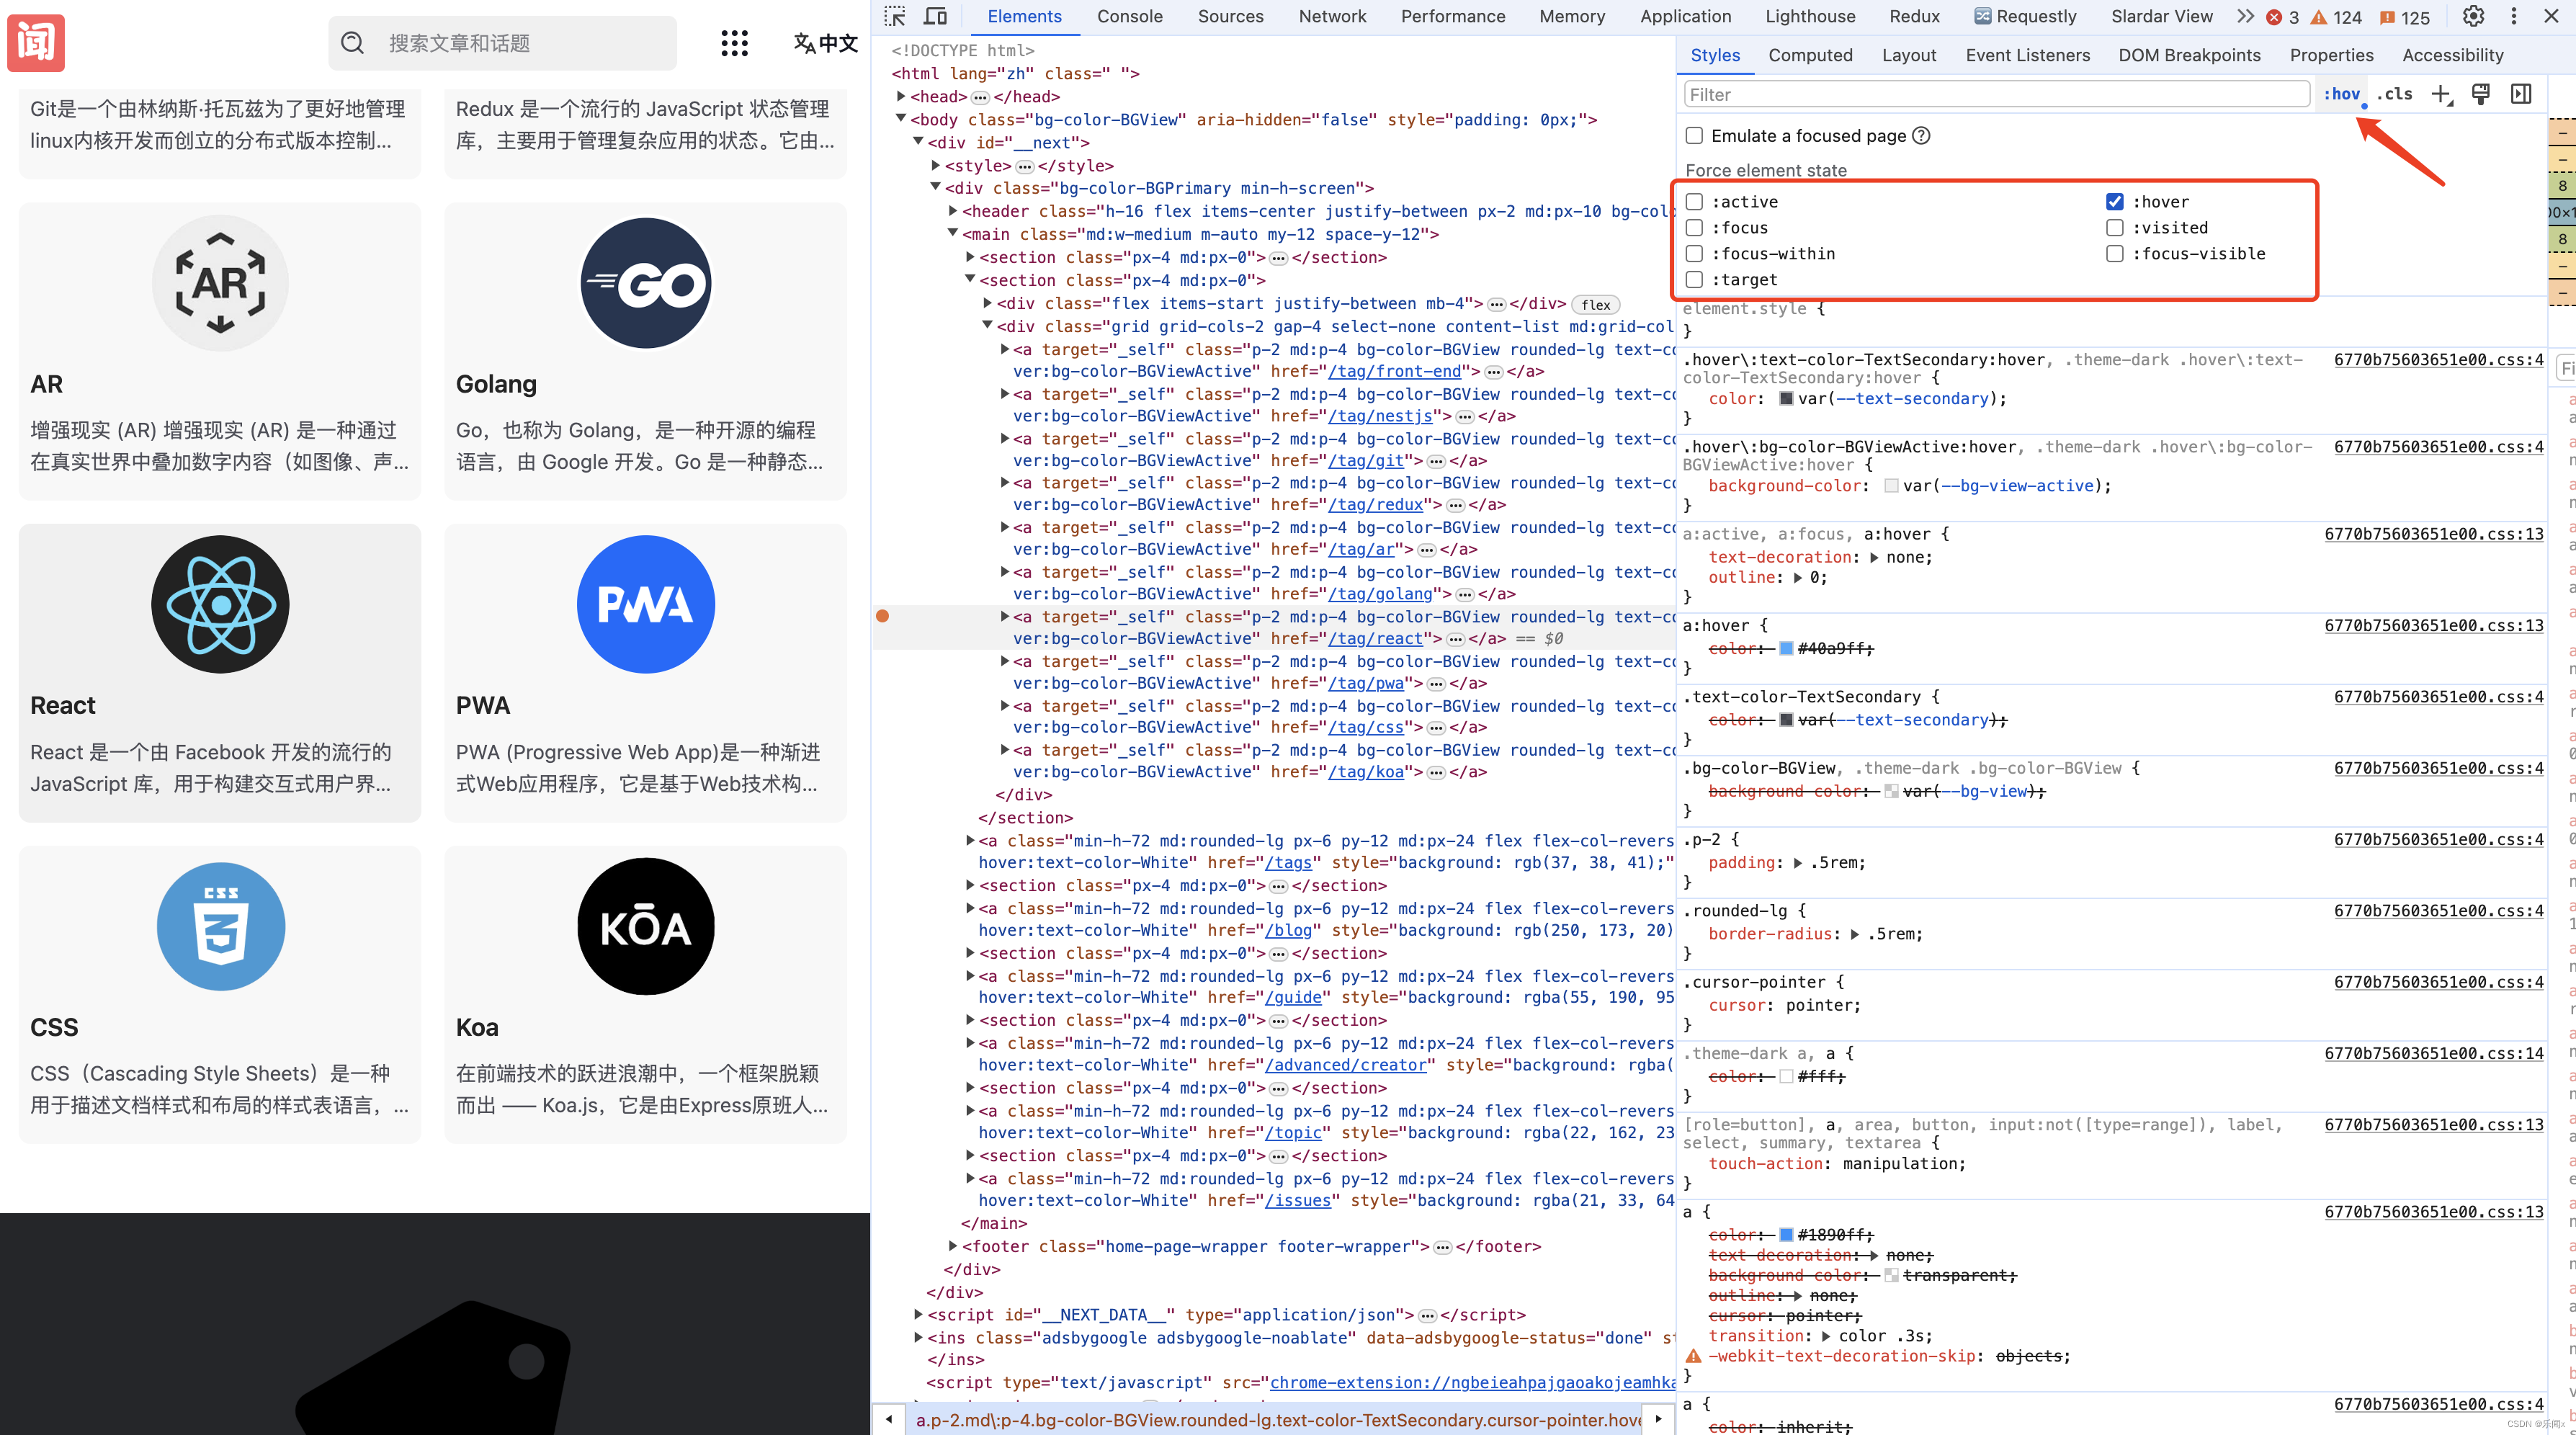Open the Event Listeners tab
The height and width of the screenshot is (1435, 2576).
click(2027, 55)
